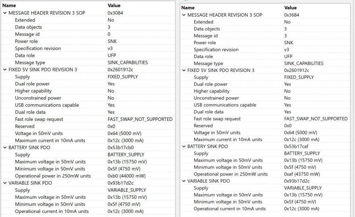Collapse left FIXED 5V SINK PDO REVISION 3

[x=5, y=70]
